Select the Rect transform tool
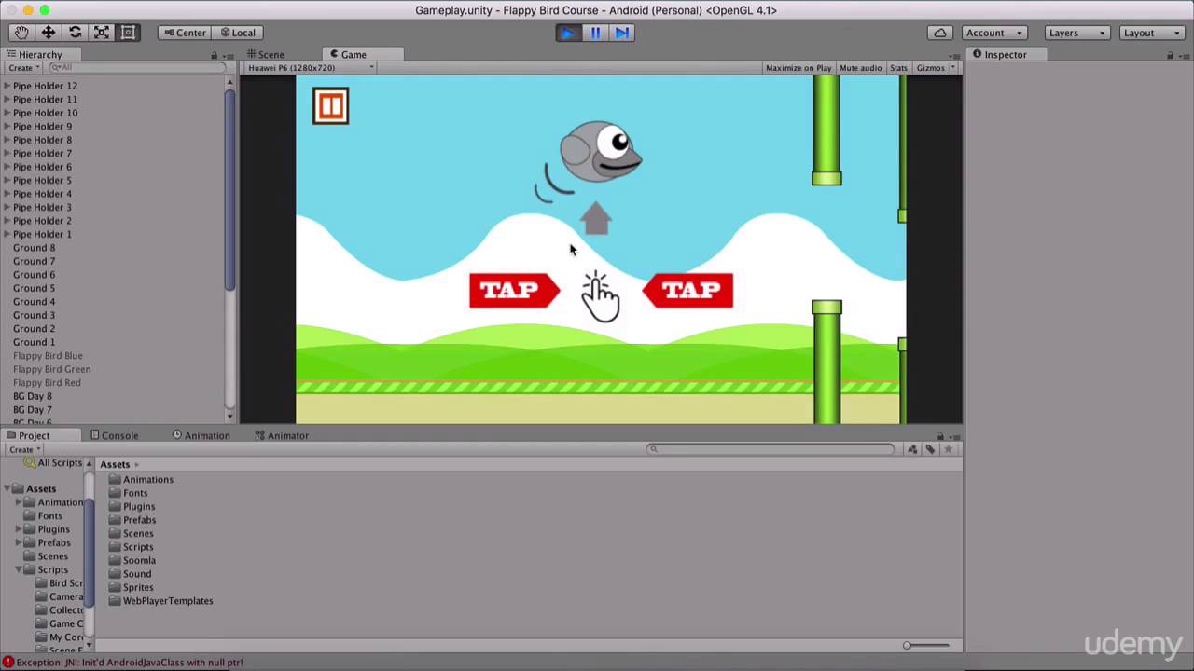 coord(129,33)
